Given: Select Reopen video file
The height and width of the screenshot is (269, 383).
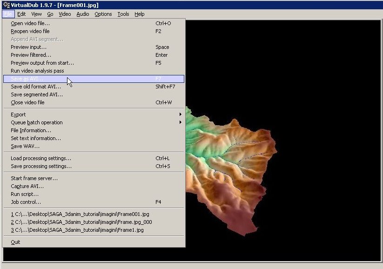Looking at the screenshot, I should pyautogui.click(x=94, y=31).
